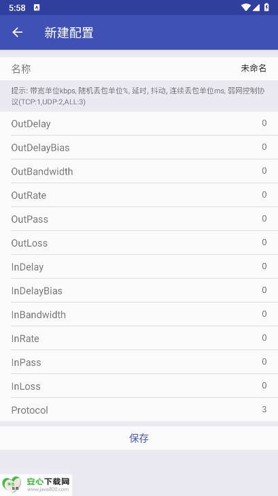
Task: Click the 保存 save button
Action: pyautogui.click(x=139, y=438)
